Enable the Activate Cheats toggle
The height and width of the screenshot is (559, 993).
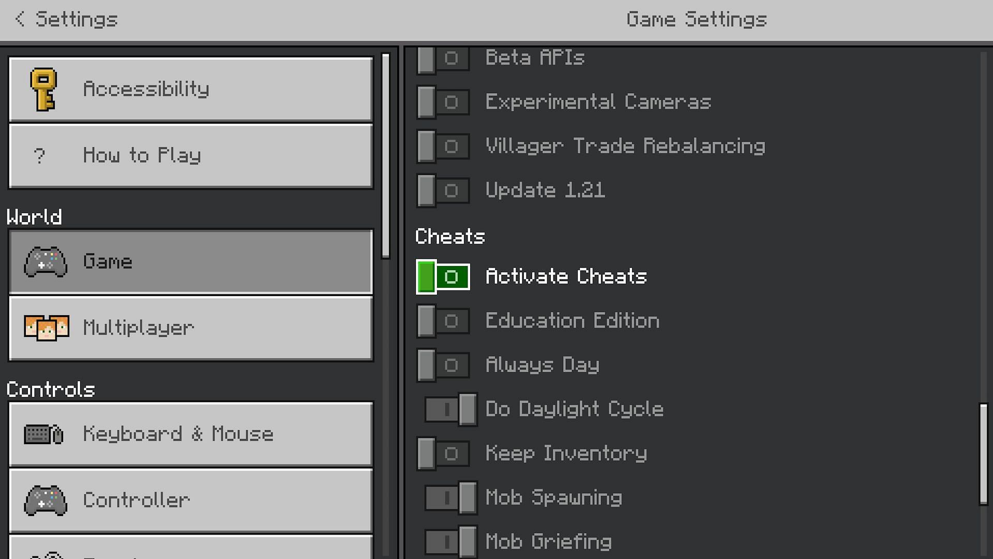[442, 276]
